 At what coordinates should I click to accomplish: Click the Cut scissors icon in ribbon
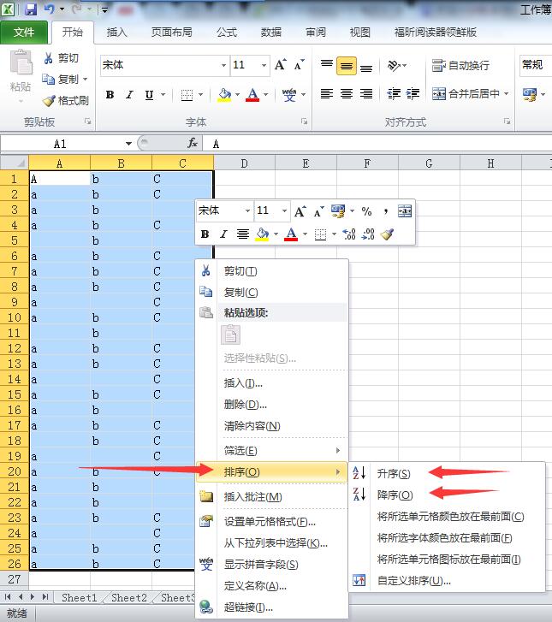[49, 58]
